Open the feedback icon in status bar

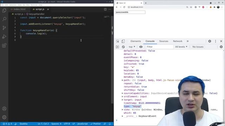(105, 124)
